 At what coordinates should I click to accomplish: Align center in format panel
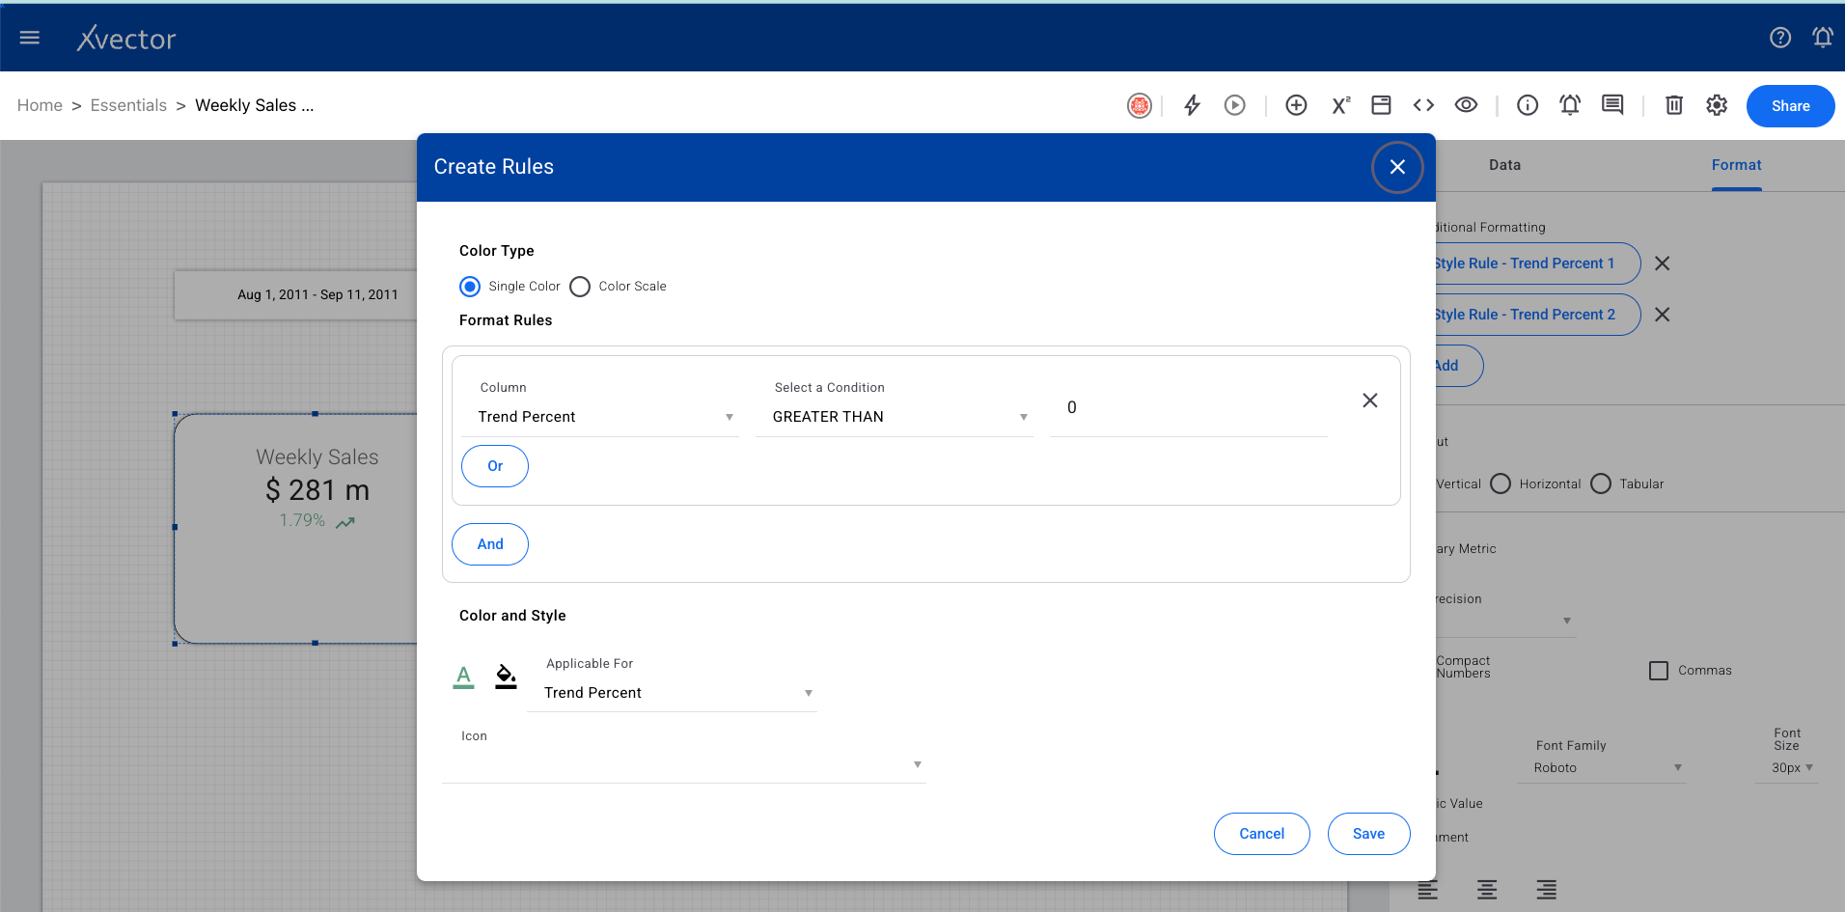point(1487,890)
